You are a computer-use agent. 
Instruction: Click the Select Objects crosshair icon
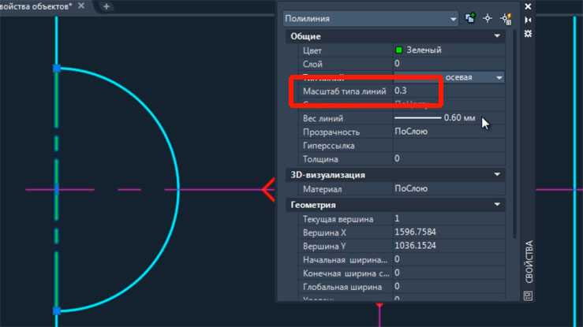[488, 17]
